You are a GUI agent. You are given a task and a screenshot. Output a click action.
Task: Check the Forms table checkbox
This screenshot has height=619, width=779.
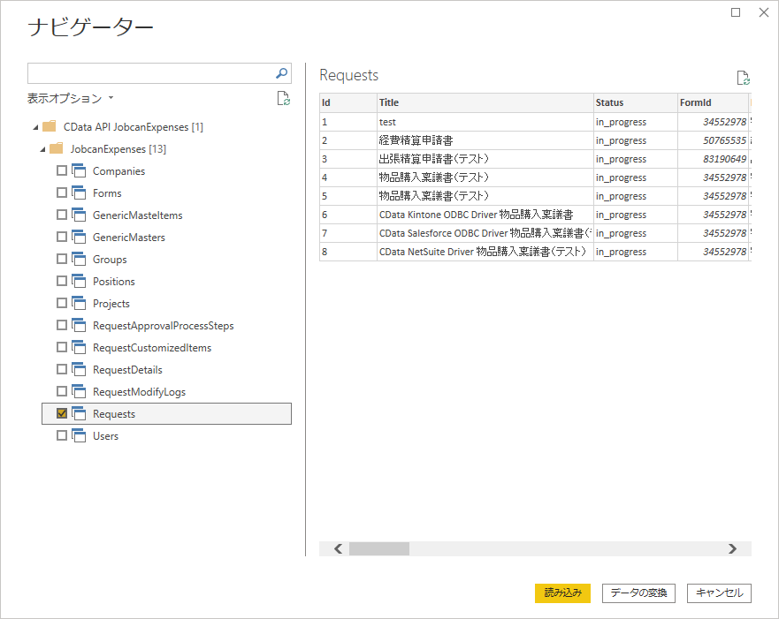tap(62, 192)
